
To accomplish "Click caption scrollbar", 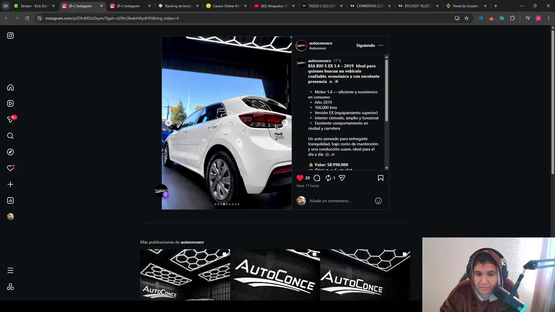I will point(386,91).
